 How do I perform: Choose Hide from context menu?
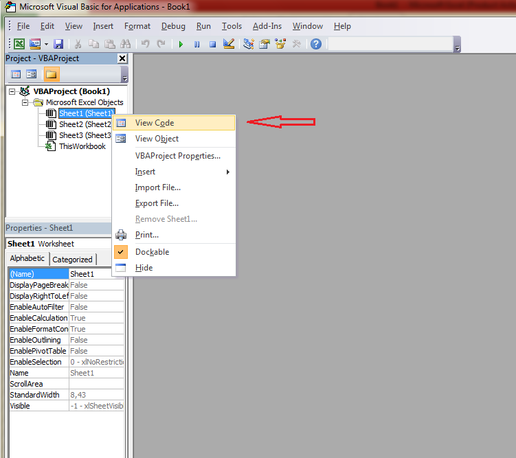tap(174, 268)
